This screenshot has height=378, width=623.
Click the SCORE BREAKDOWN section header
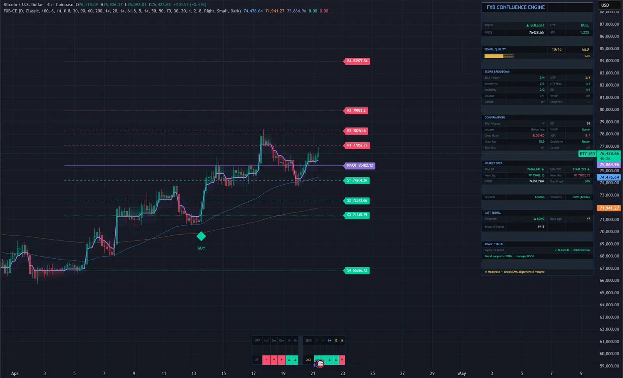tap(497, 72)
